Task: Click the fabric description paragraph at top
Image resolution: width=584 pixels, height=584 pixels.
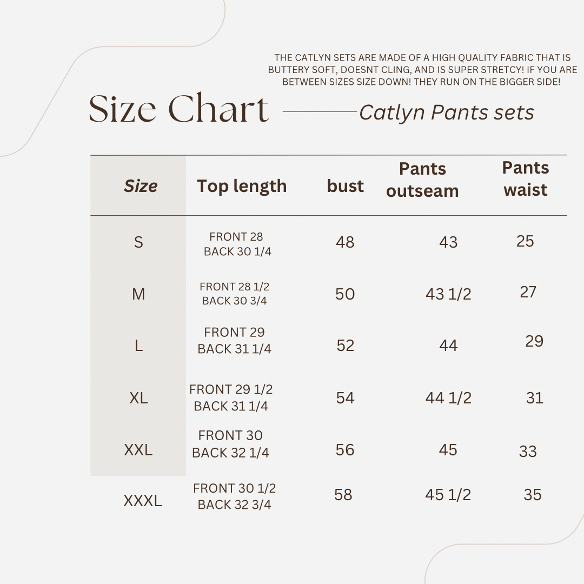Action: [x=422, y=70]
